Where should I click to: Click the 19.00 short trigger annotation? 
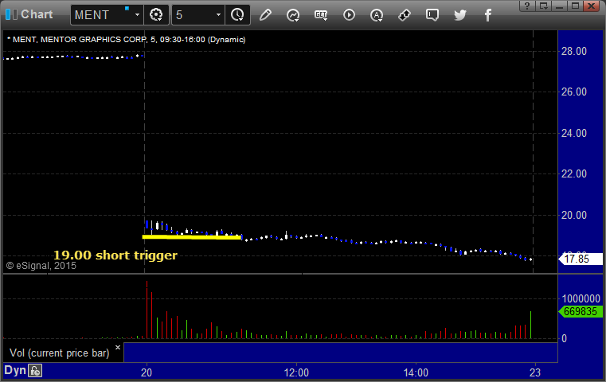click(115, 255)
